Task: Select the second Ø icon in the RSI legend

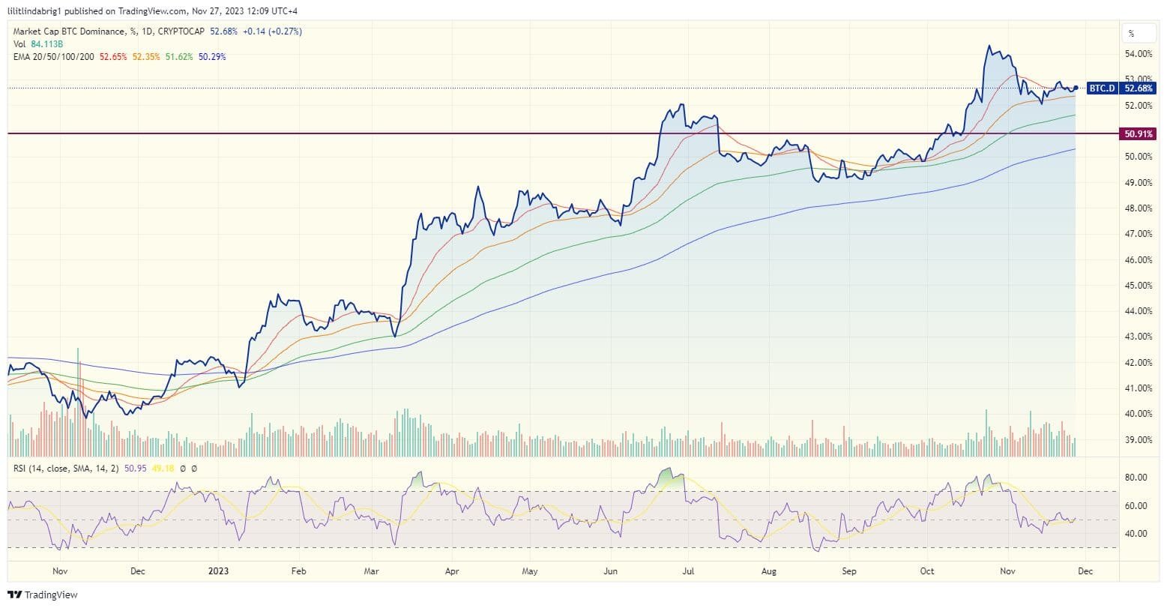Action: coord(195,467)
